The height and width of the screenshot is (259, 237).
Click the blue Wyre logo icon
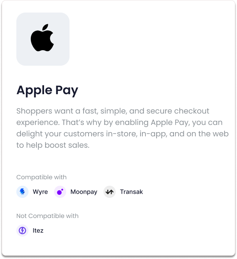click(x=22, y=192)
